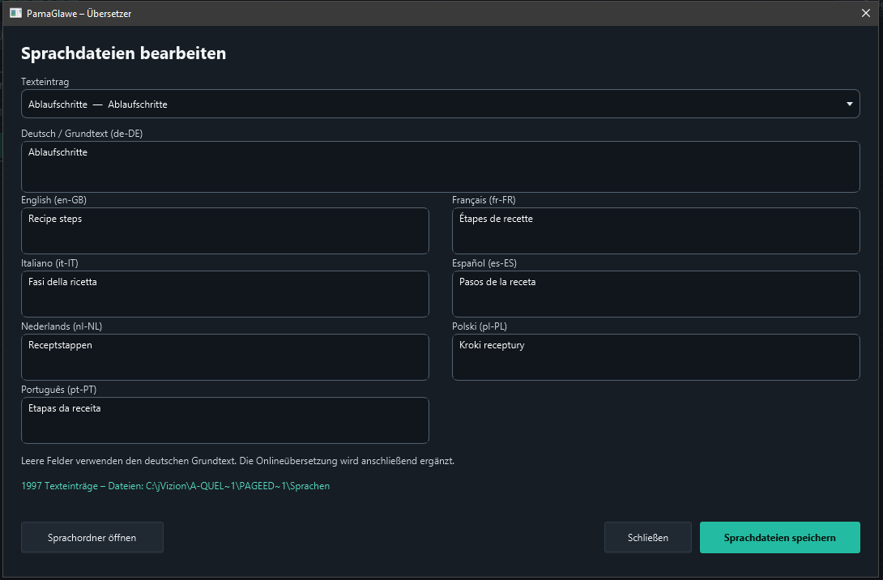Edit the Nederlands field 'Receptstappen'
Image resolution: width=883 pixels, height=580 pixels.
(x=225, y=357)
